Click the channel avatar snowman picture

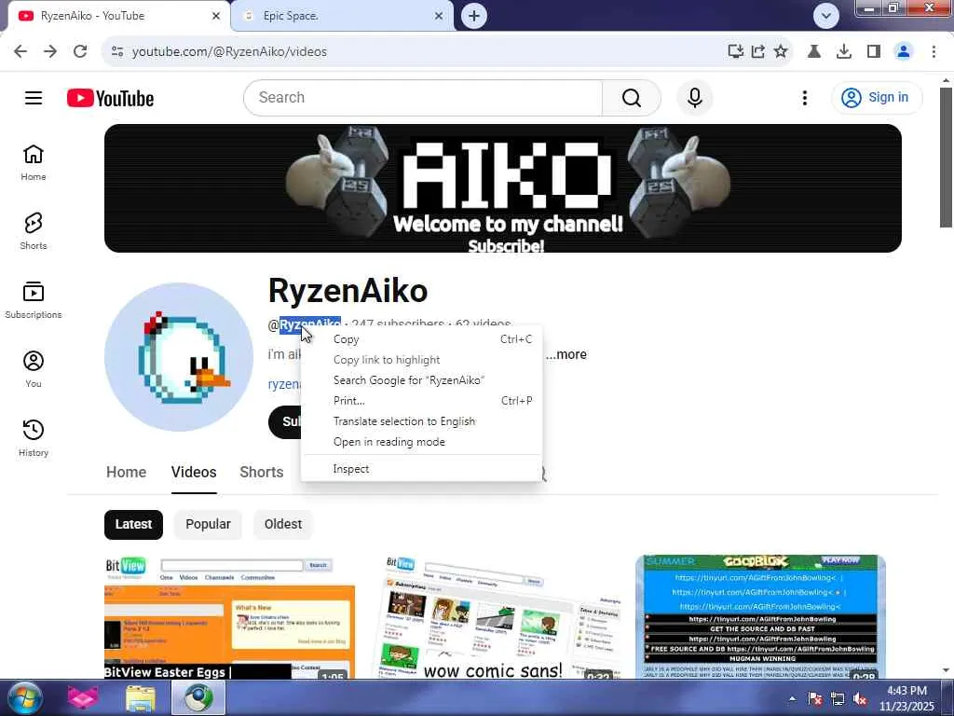click(179, 357)
